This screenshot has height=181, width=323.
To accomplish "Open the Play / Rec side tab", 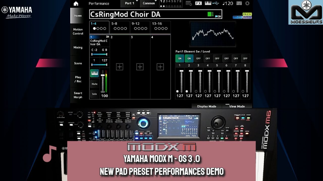I will coord(78,79).
